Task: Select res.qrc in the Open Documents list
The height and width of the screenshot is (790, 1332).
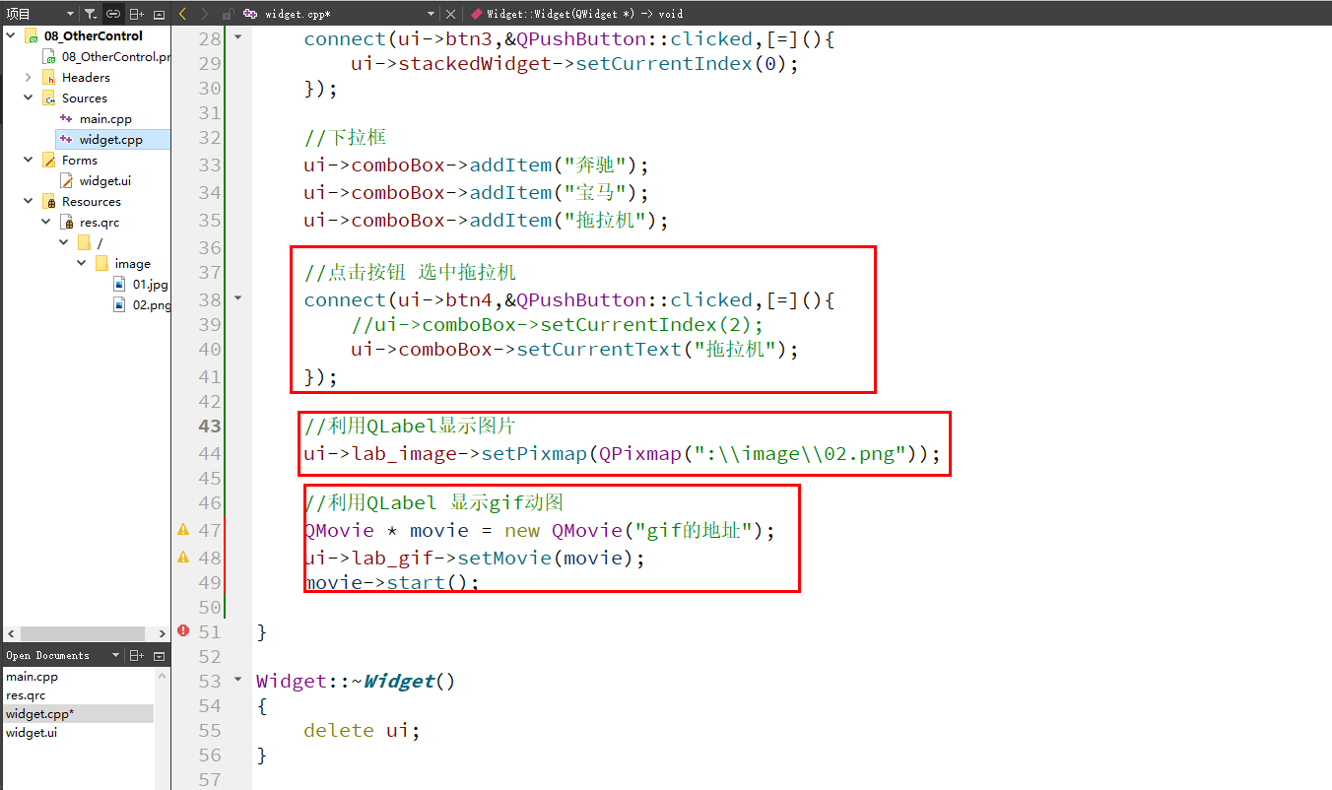Action: pyautogui.click(x=28, y=694)
